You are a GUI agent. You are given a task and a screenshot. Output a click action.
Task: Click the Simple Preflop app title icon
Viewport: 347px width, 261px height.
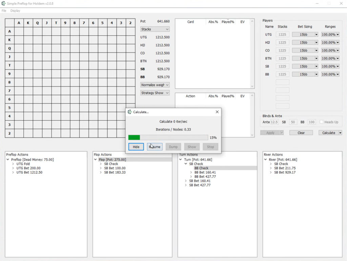(3, 3)
